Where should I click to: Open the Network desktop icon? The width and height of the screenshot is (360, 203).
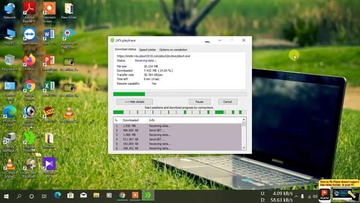point(10,11)
